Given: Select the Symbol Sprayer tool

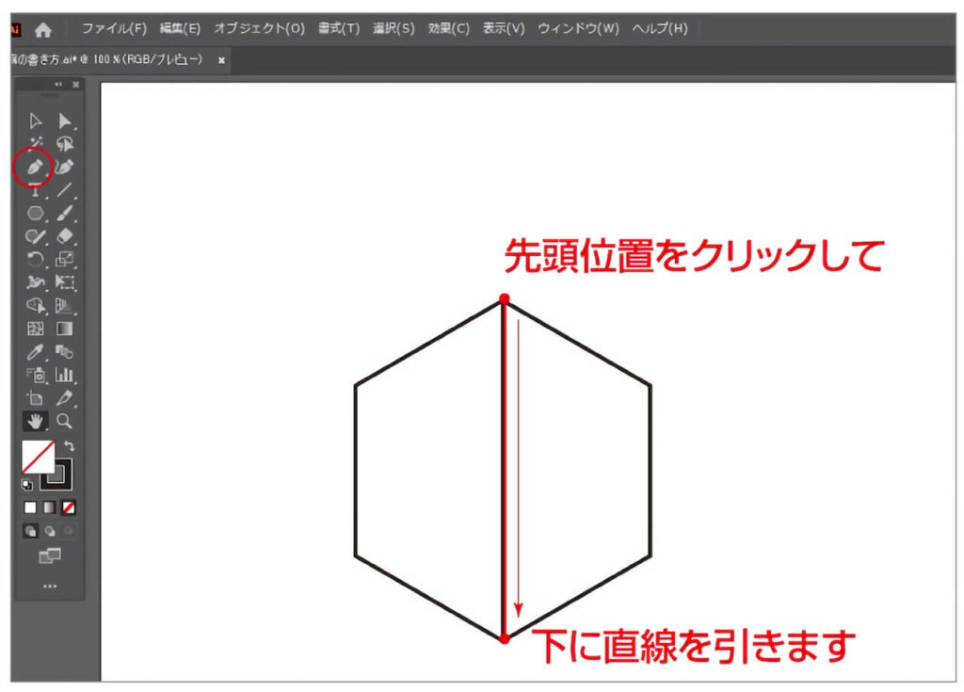Looking at the screenshot, I should [x=35, y=375].
